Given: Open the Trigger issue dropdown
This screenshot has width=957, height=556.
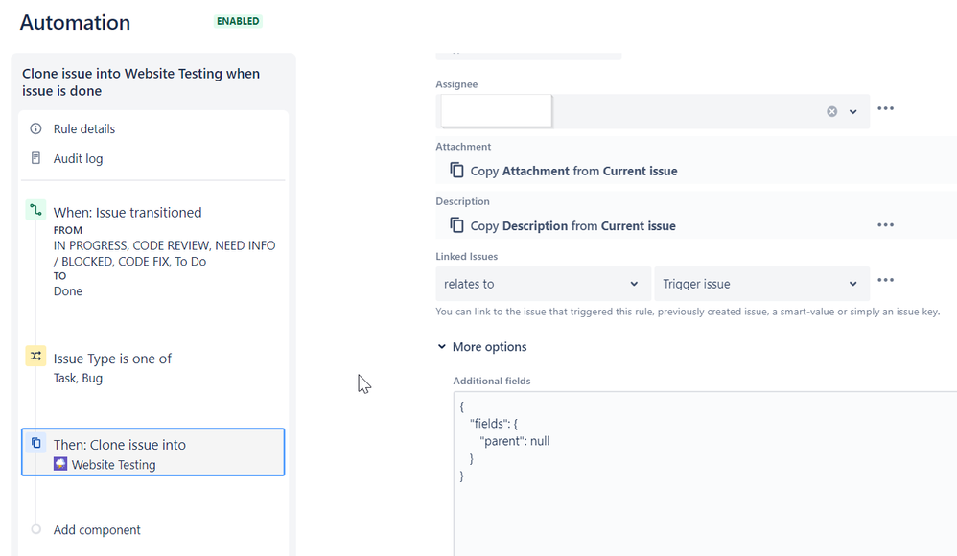Looking at the screenshot, I should coord(761,284).
